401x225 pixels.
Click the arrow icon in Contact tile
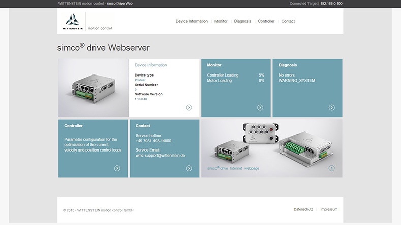pyautogui.click(x=189, y=168)
